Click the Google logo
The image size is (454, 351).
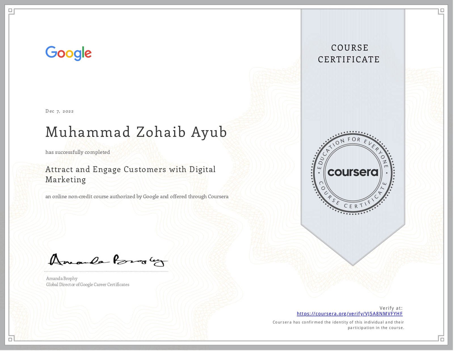[x=68, y=53]
